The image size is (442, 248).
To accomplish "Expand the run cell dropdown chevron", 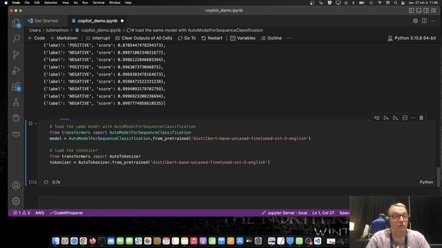I will (36, 123).
